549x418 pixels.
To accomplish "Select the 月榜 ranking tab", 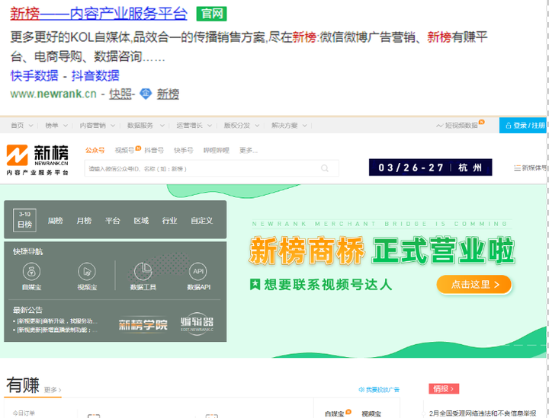I will (x=84, y=221).
